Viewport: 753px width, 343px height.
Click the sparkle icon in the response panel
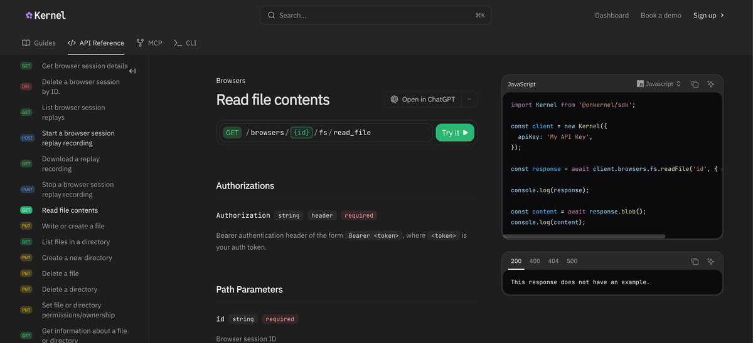pyautogui.click(x=711, y=261)
